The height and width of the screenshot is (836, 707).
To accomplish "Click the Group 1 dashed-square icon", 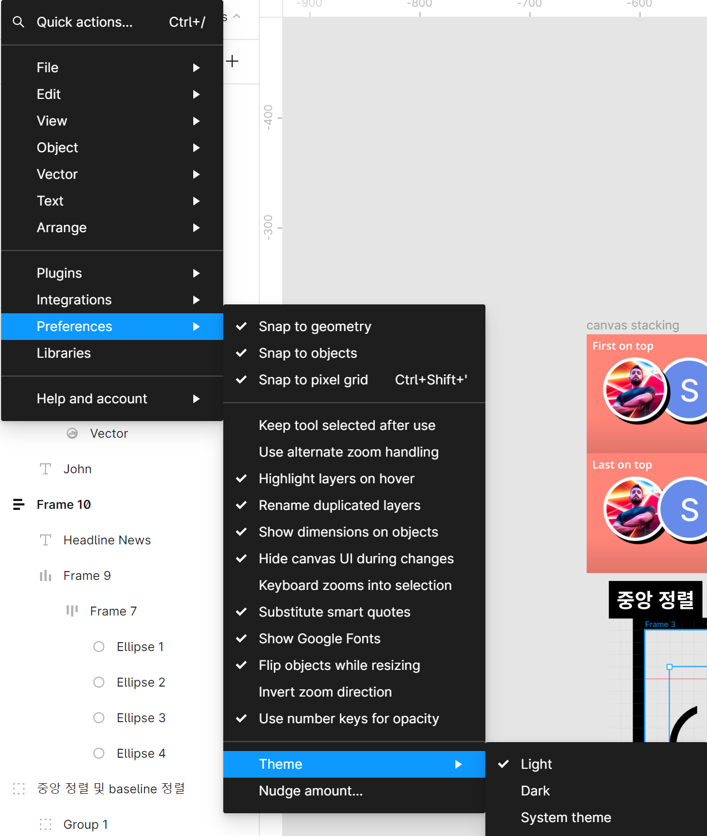I will (46, 824).
